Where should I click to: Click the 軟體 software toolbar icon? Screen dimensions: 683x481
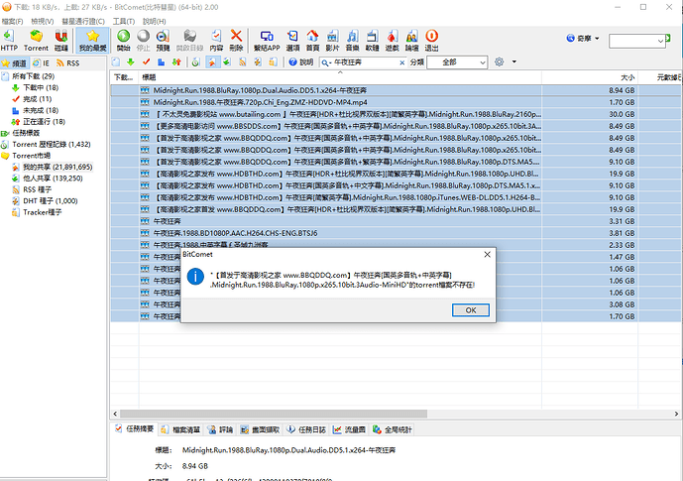[x=372, y=40]
